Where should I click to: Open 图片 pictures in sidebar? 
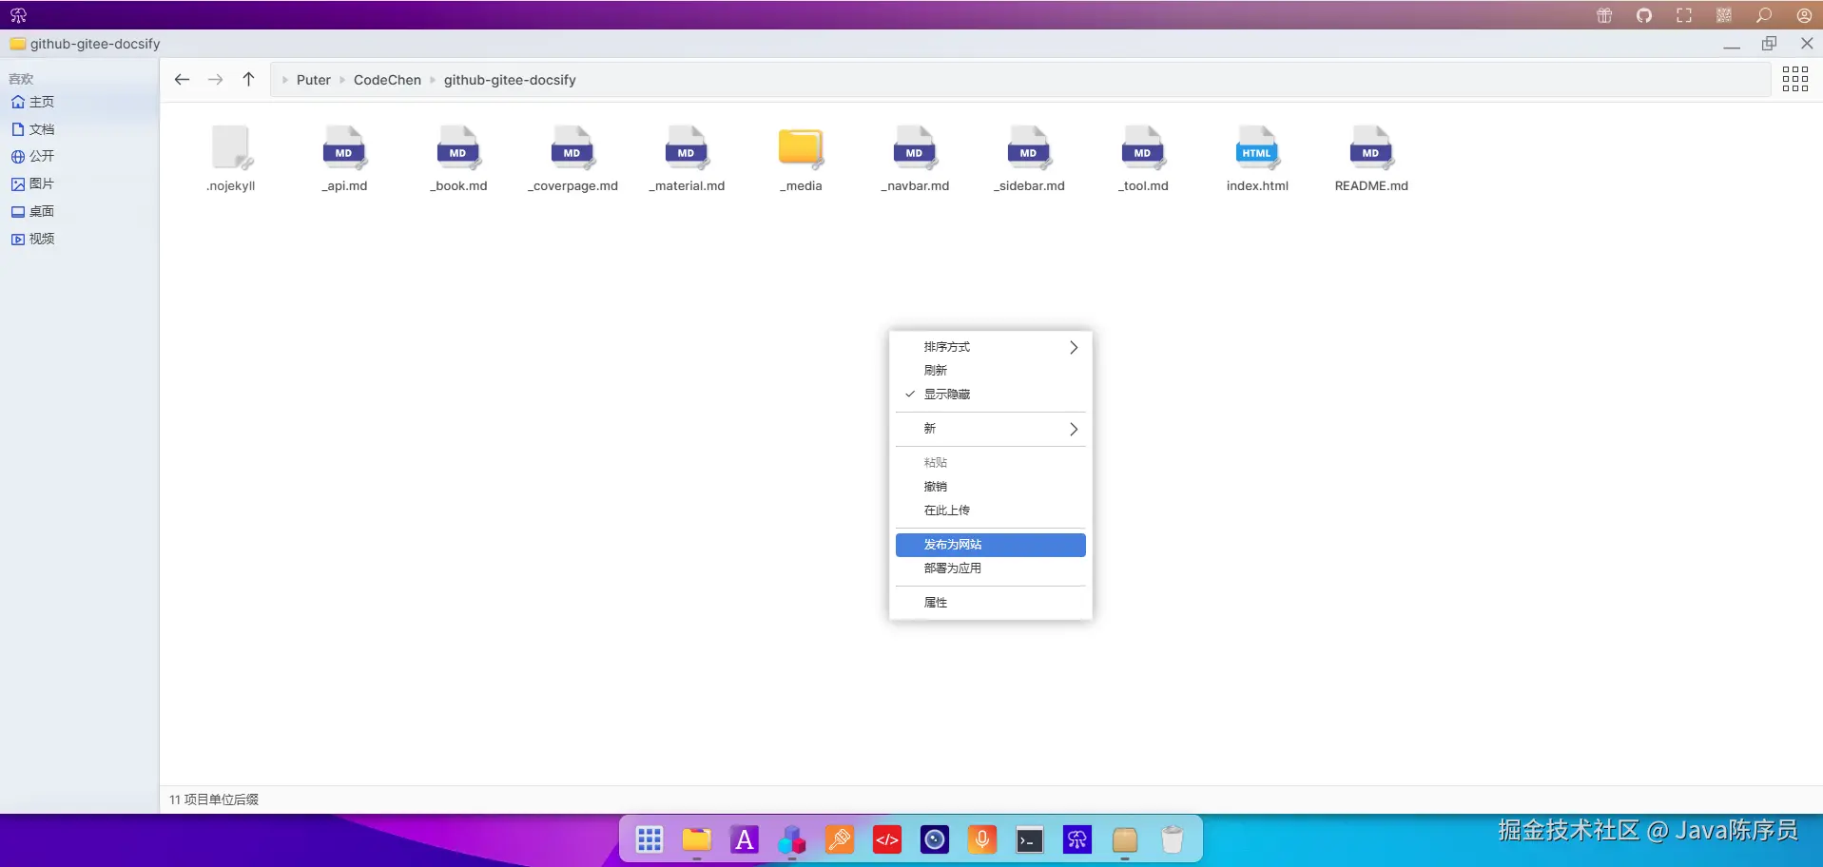(79, 183)
